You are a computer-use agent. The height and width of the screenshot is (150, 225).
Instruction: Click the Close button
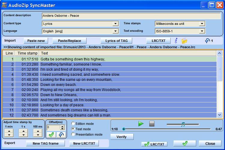pos(210,143)
